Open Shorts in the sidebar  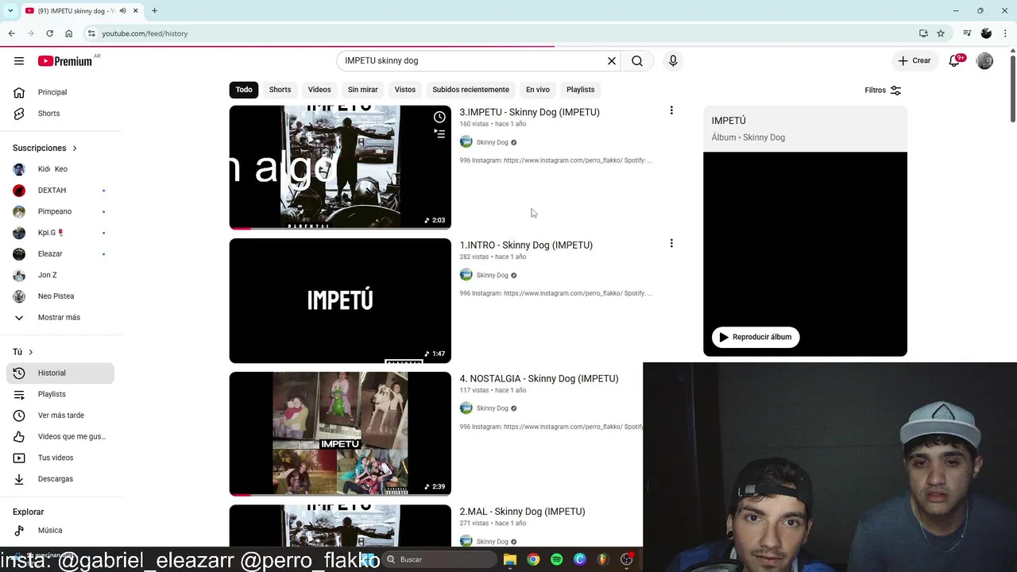pyautogui.click(x=60, y=114)
